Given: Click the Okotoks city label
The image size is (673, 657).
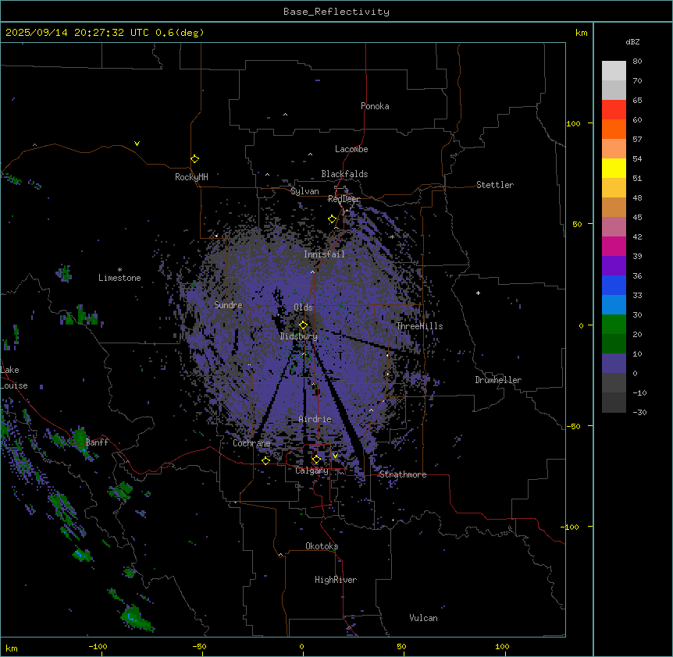Looking at the screenshot, I should coord(322,546).
